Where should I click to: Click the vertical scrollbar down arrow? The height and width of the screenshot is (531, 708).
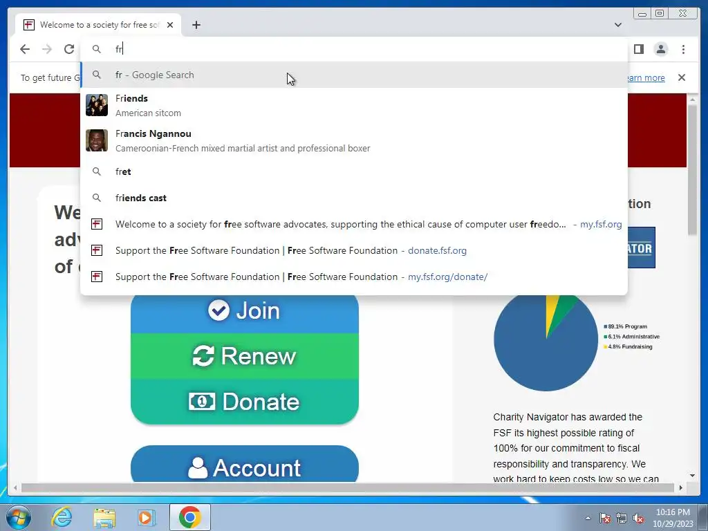coord(692,476)
